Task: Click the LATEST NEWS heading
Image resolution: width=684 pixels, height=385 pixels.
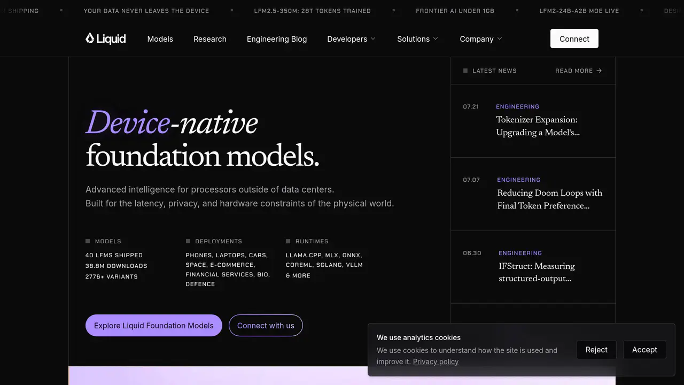Action: tap(494, 71)
